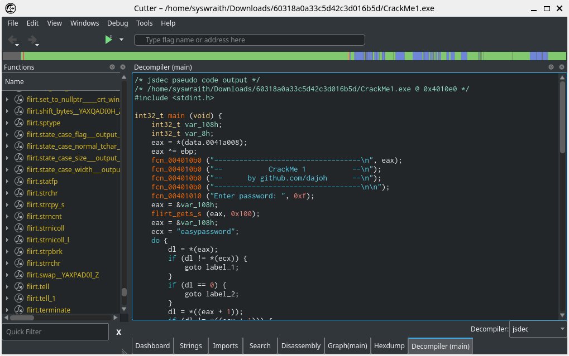
Task: Expand the flirt.terminate tree row
Action: point(7,310)
